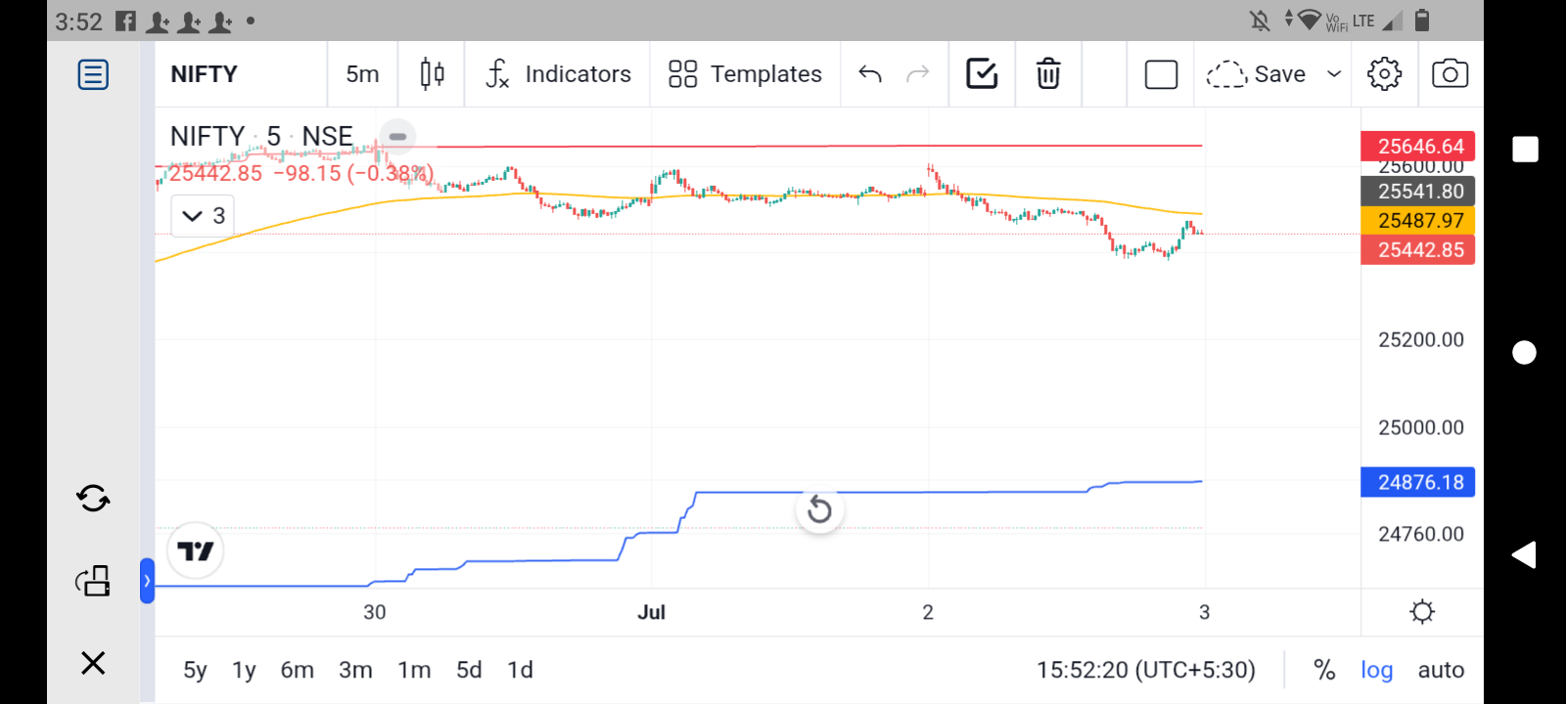
Task: Click the TradingView logo
Action: [x=196, y=551]
